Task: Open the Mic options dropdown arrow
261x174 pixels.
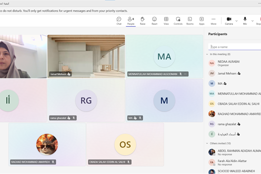Action: tap(252, 21)
